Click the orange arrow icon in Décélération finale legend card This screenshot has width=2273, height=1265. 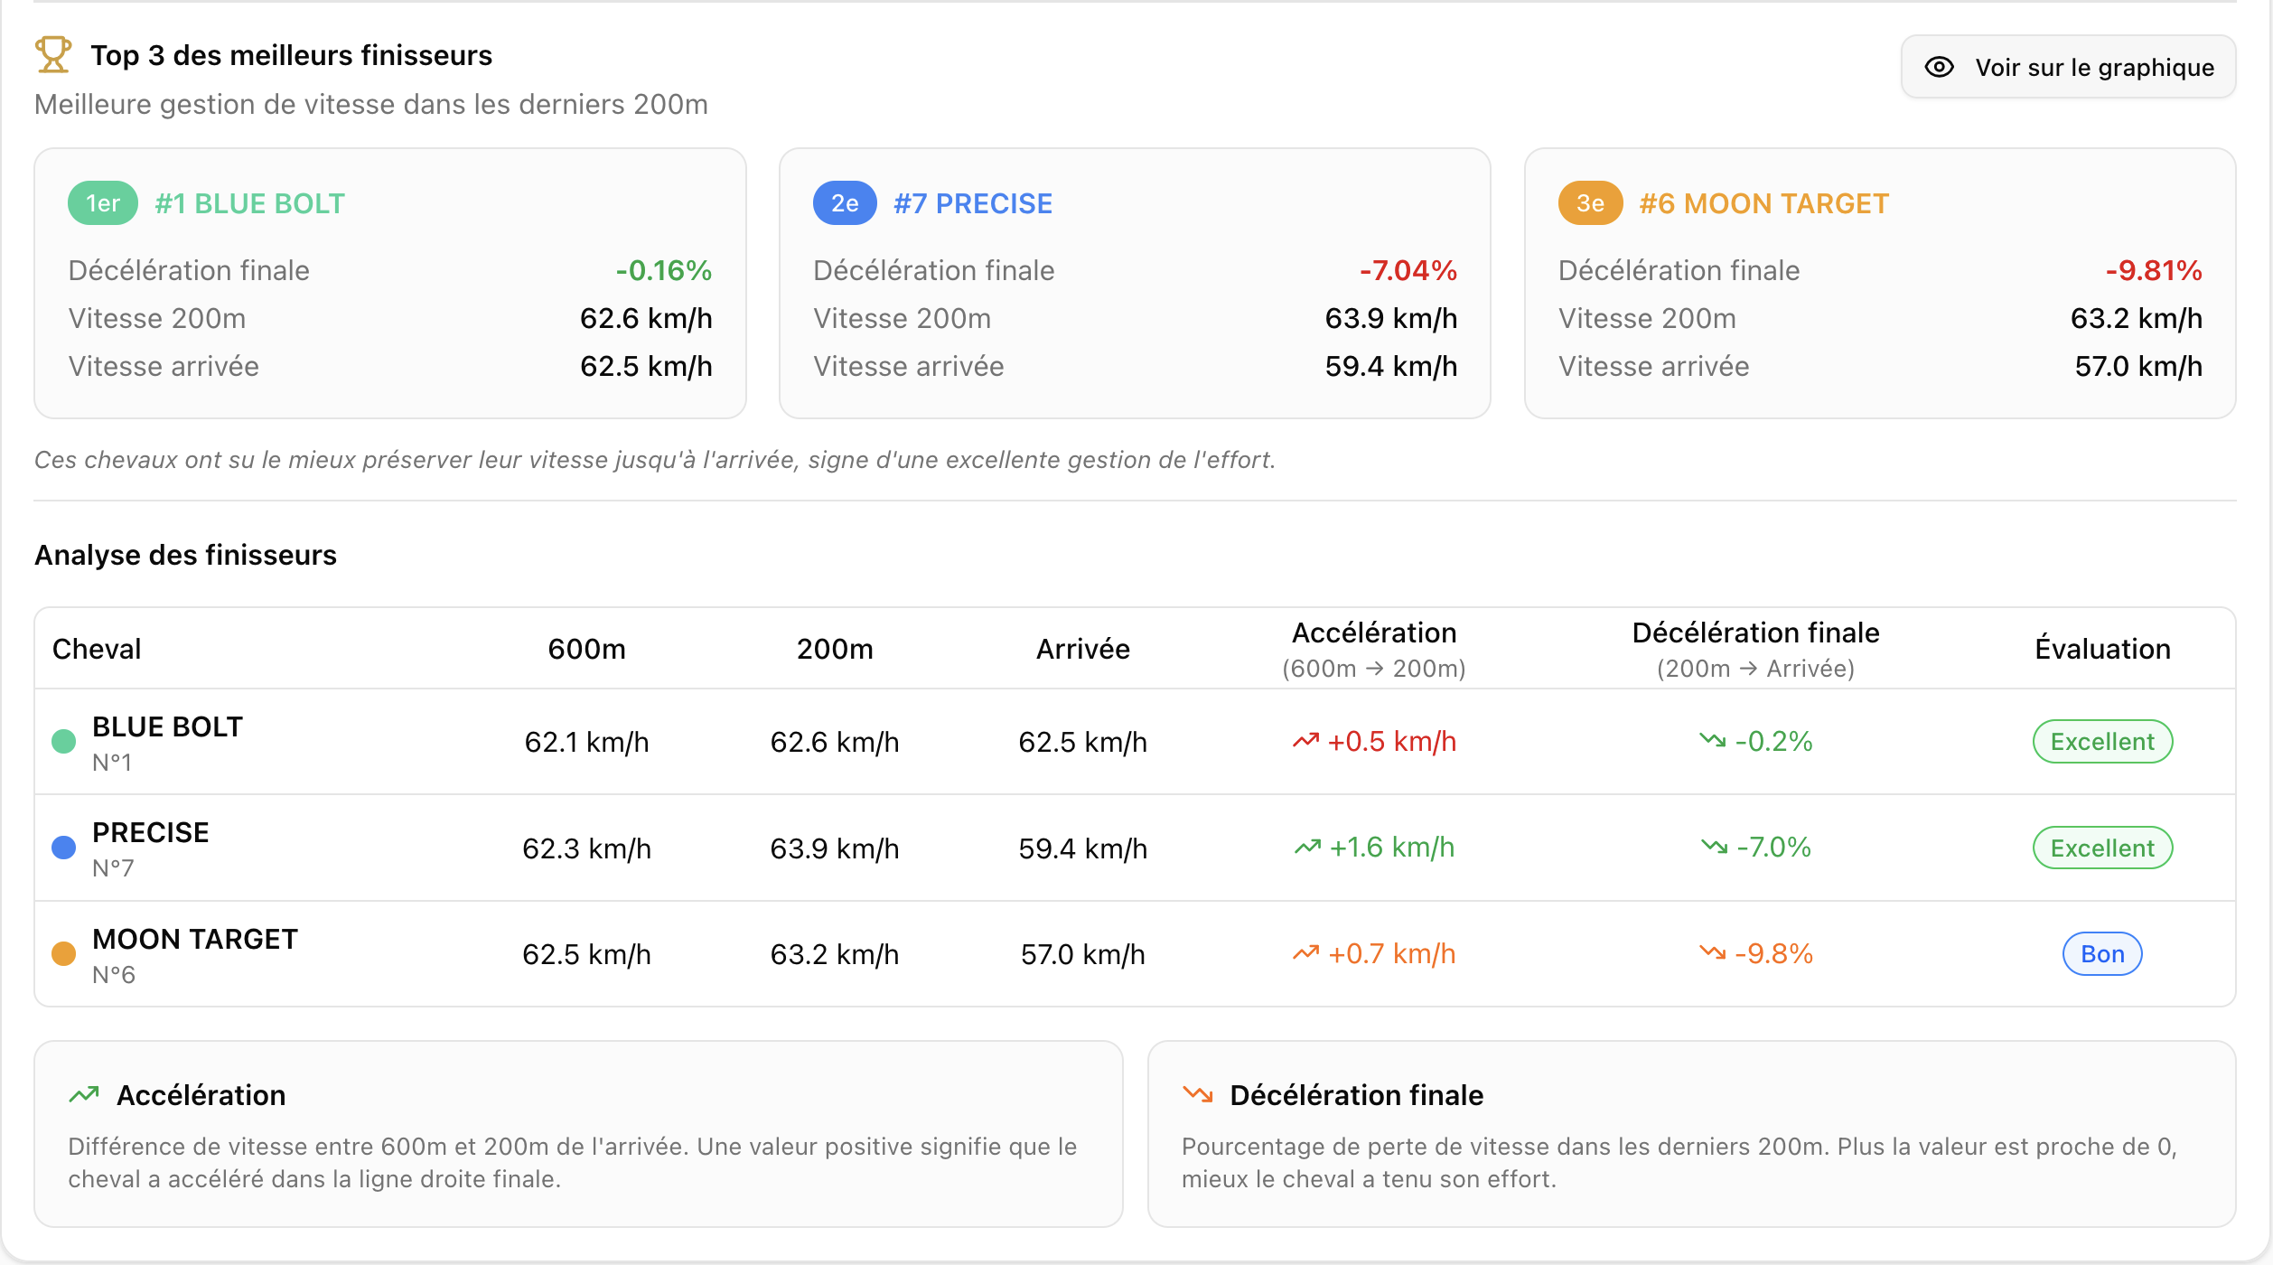click(x=1198, y=1095)
